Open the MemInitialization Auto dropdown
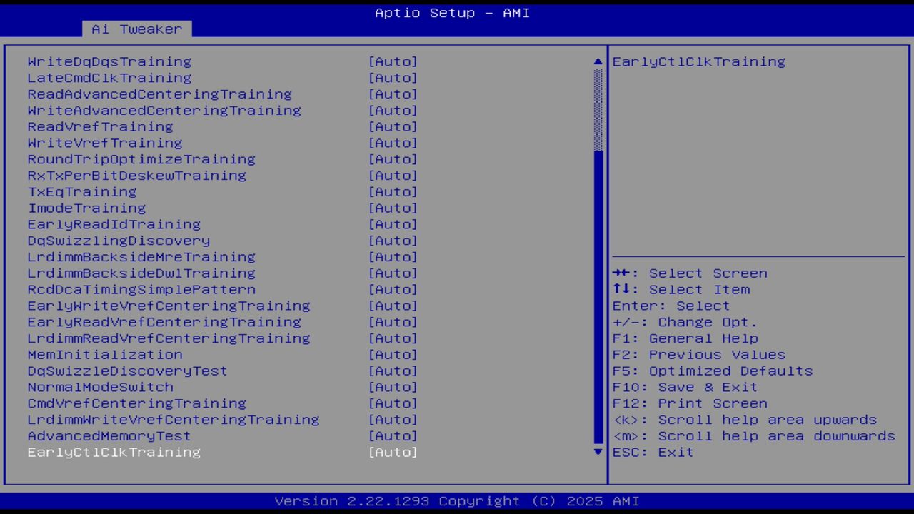The image size is (914, 514). pos(393,354)
